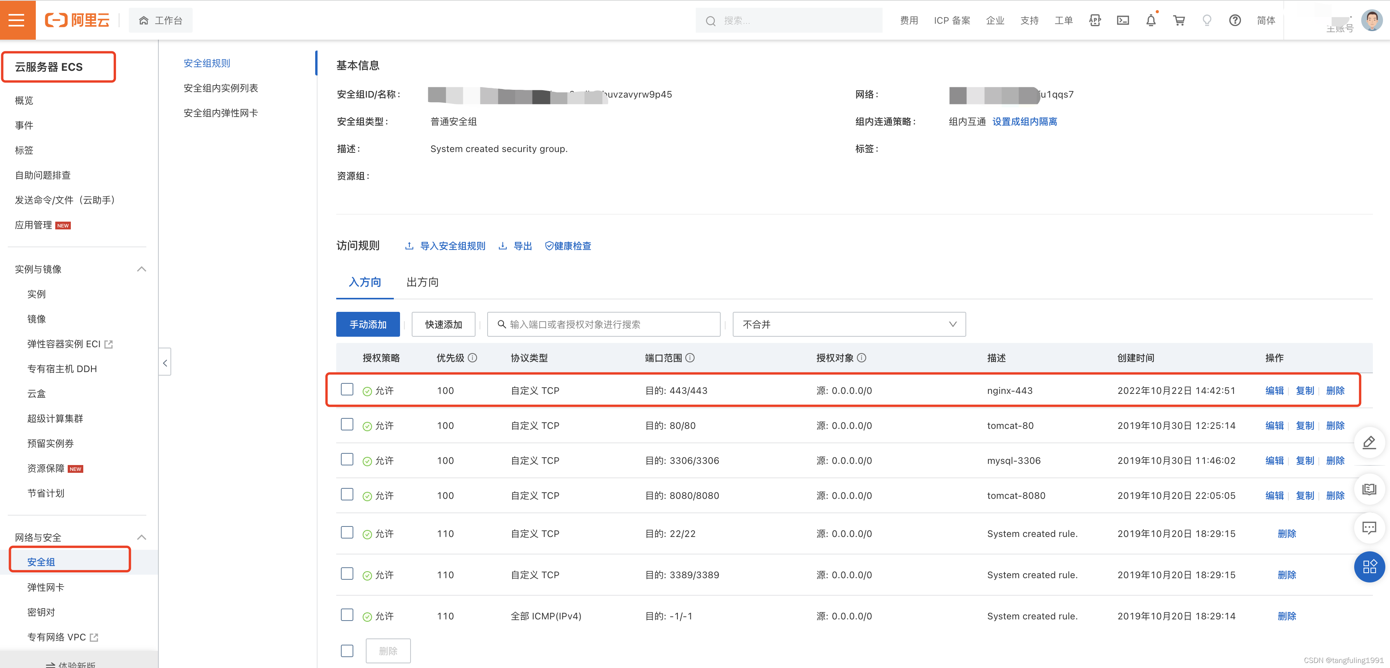
Task: Click the 导出 link
Action: pyautogui.click(x=515, y=247)
